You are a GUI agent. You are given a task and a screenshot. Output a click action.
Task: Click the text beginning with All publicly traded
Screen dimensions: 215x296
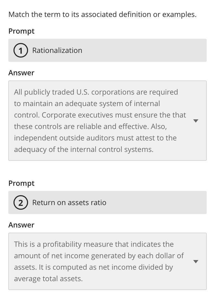pos(96,92)
